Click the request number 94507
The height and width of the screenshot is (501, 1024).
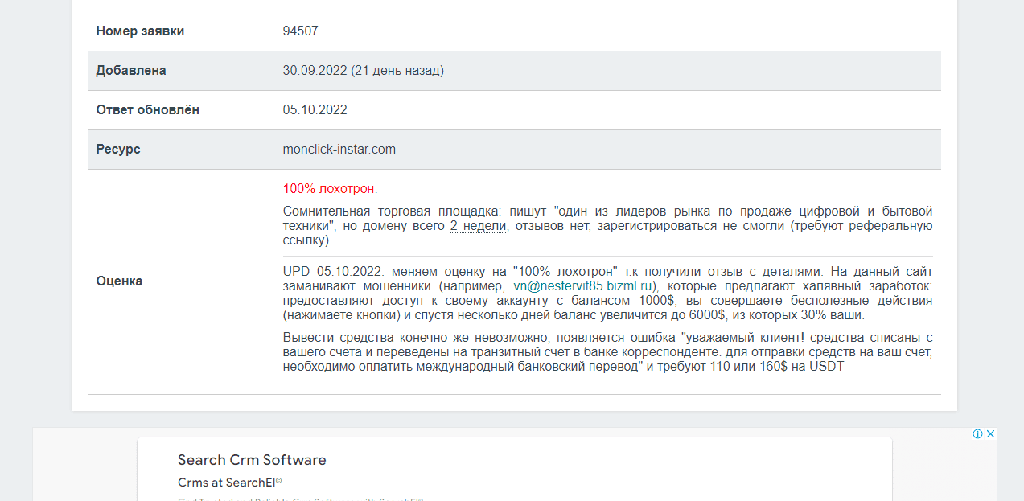300,31
